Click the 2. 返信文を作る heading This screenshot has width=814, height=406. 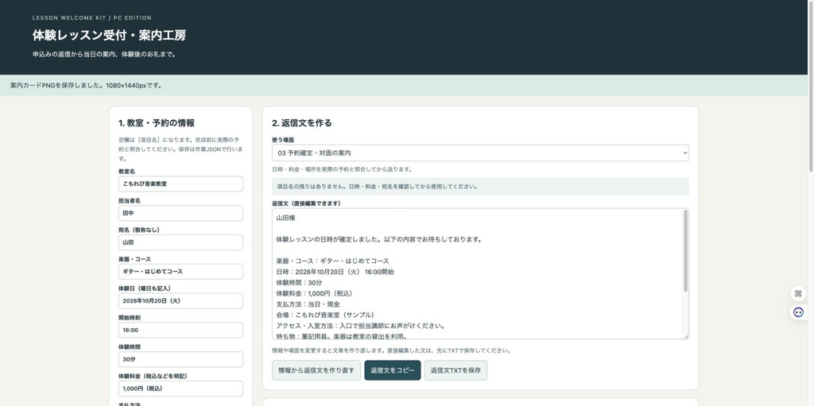click(x=301, y=123)
